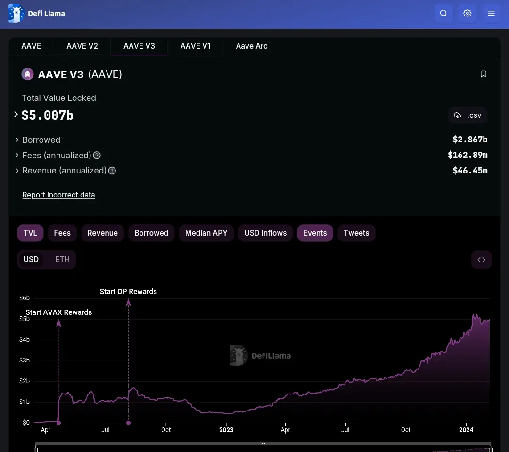The width and height of the screenshot is (509, 452).
Task: Toggle the Median APY chart series
Action: coord(206,233)
